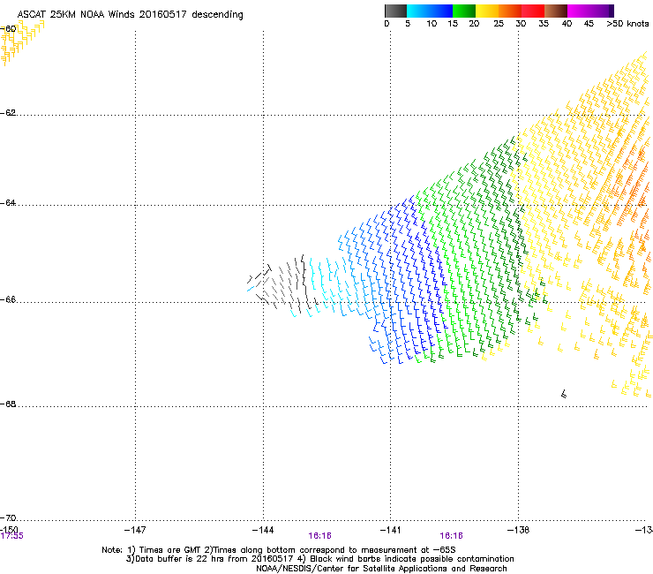Click the legend label "35"
653x574 pixels.
tap(544, 24)
